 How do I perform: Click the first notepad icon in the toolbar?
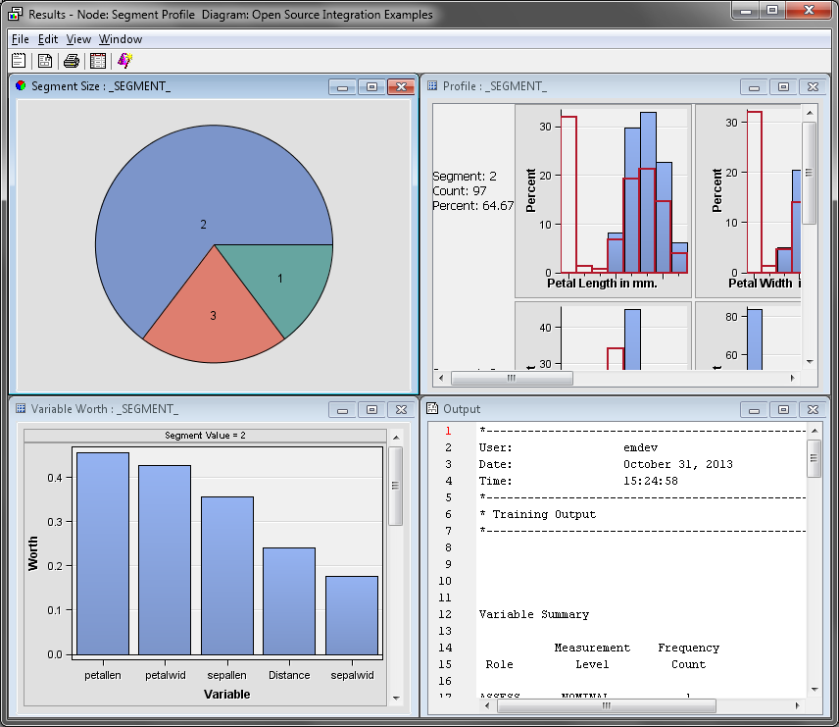click(x=19, y=61)
